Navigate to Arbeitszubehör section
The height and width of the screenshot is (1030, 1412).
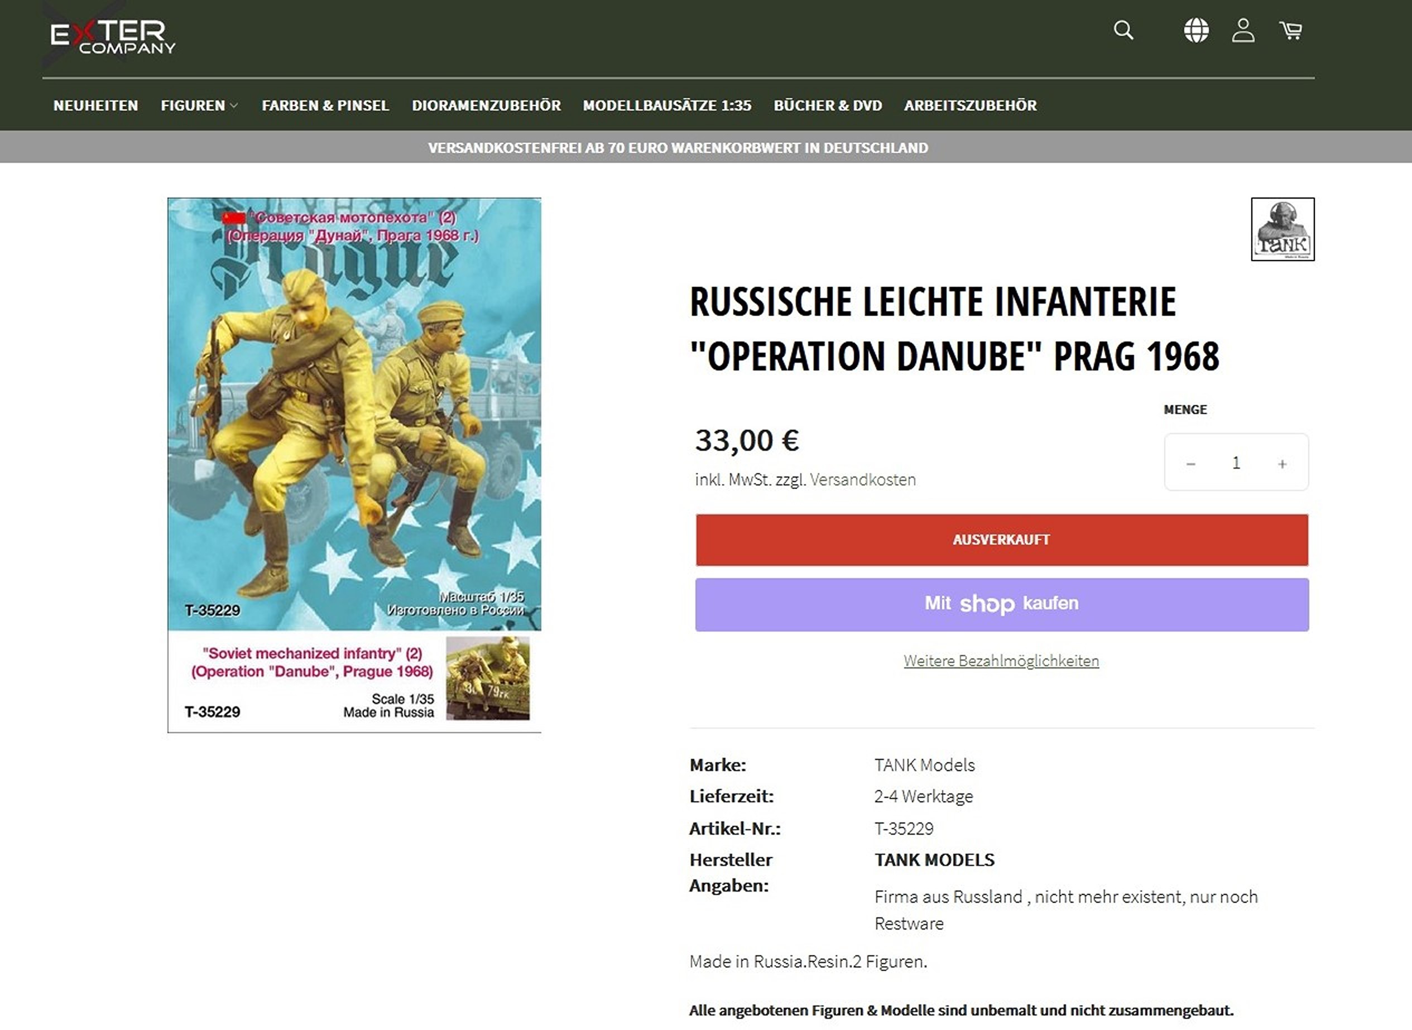970,105
